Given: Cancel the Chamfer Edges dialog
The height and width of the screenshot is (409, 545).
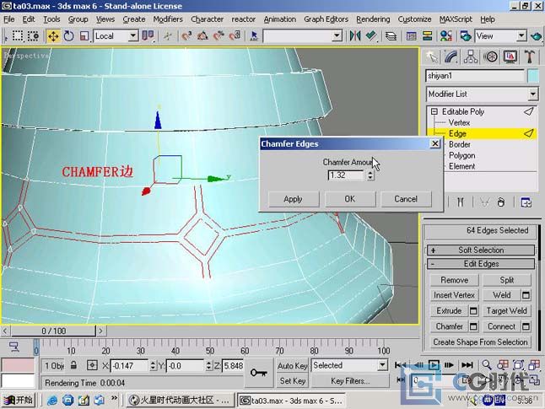Looking at the screenshot, I should (406, 199).
